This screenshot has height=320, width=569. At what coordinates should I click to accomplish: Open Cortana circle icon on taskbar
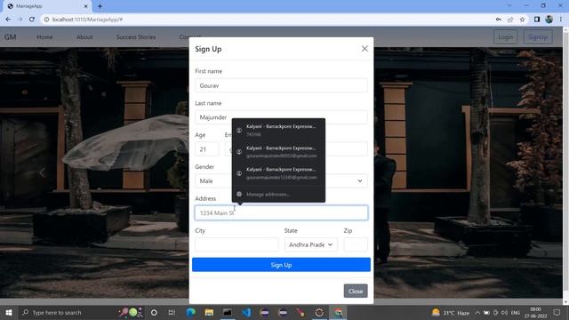click(x=154, y=312)
